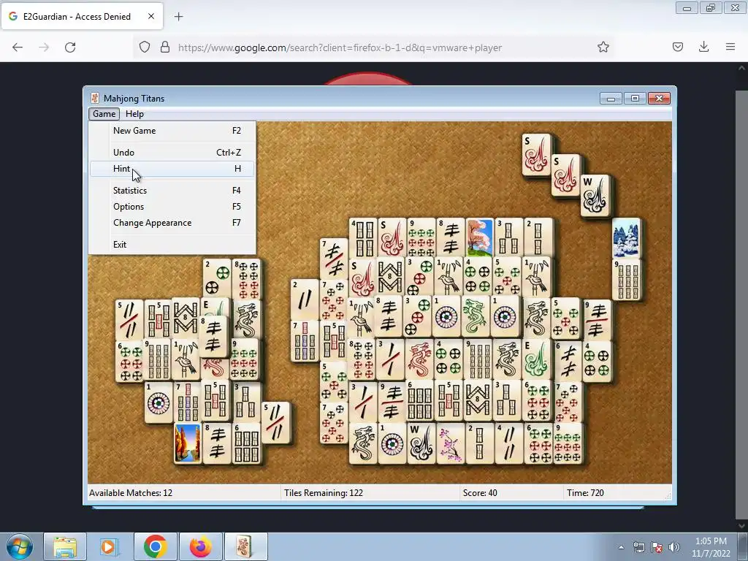Close the E2Guardian - Access Denied tab

(x=150, y=16)
